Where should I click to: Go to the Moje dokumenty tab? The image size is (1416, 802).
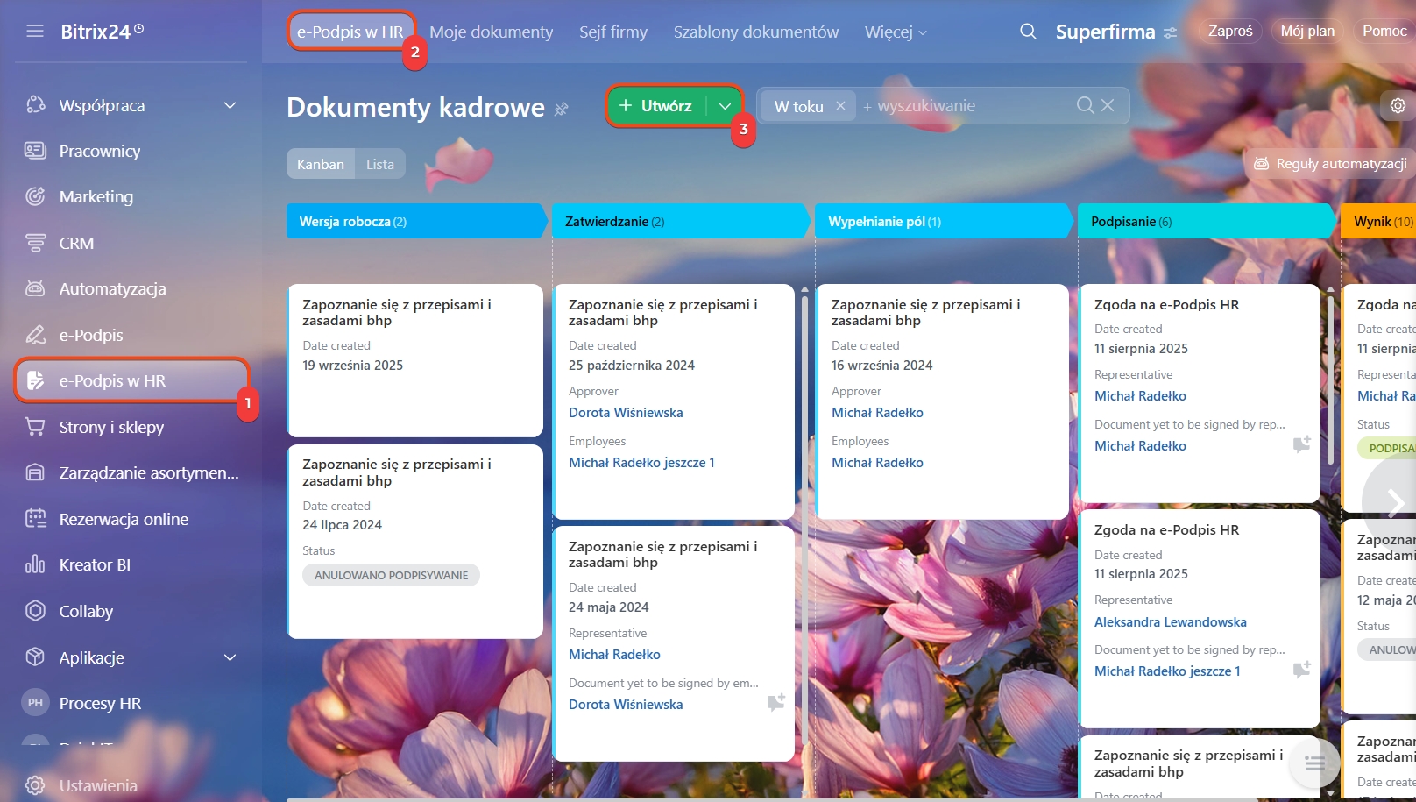click(x=491, y=32)
